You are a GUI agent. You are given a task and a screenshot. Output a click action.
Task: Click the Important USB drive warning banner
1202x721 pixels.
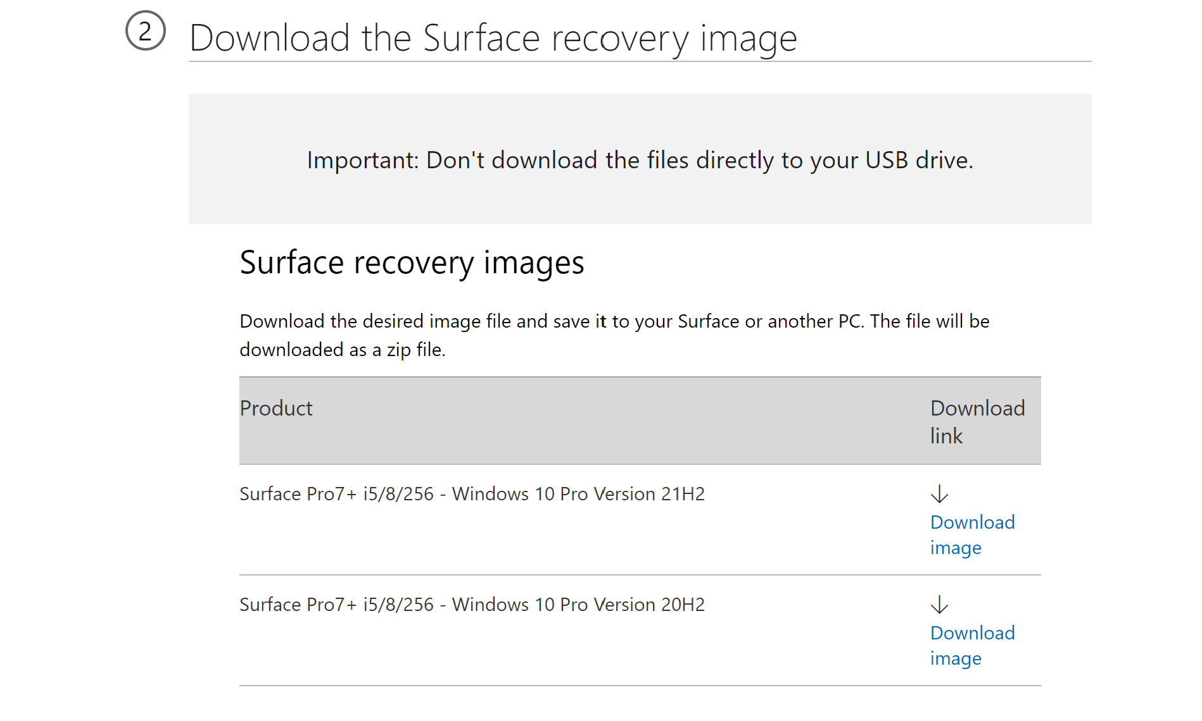(640, 159)
